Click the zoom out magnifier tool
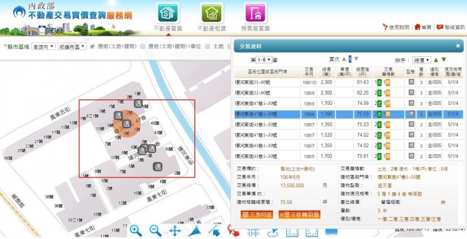The height and width of the screenshot is (239, 467). point(155,231)
